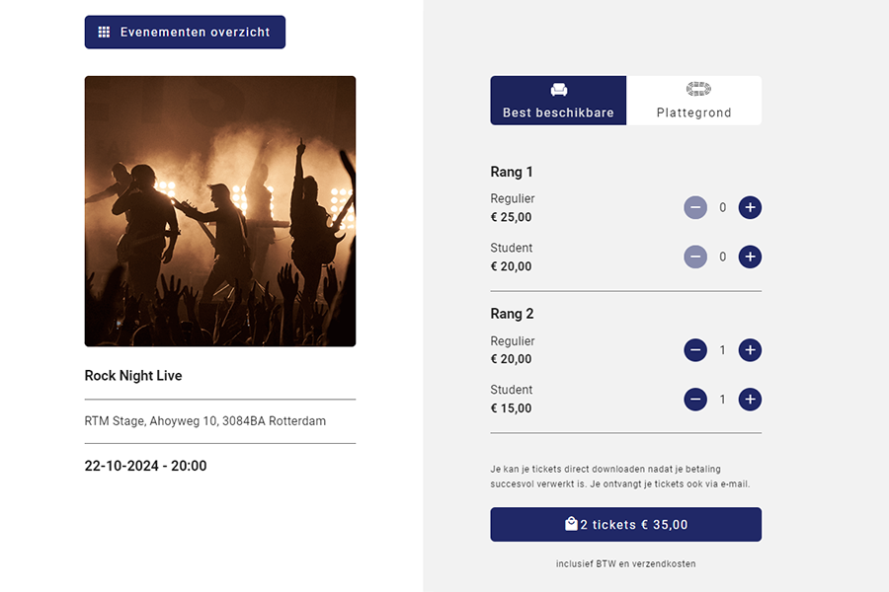Remove one Rang 1 Student ticket
Image resolution: width=889 pixels, height=592 pixels.
click(695, 258)
